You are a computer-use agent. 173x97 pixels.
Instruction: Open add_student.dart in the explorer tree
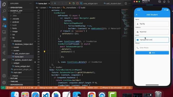pos(22,54)
